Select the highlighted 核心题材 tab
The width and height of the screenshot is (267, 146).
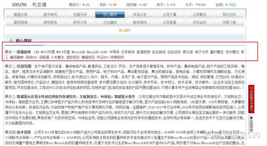[110, 14]
